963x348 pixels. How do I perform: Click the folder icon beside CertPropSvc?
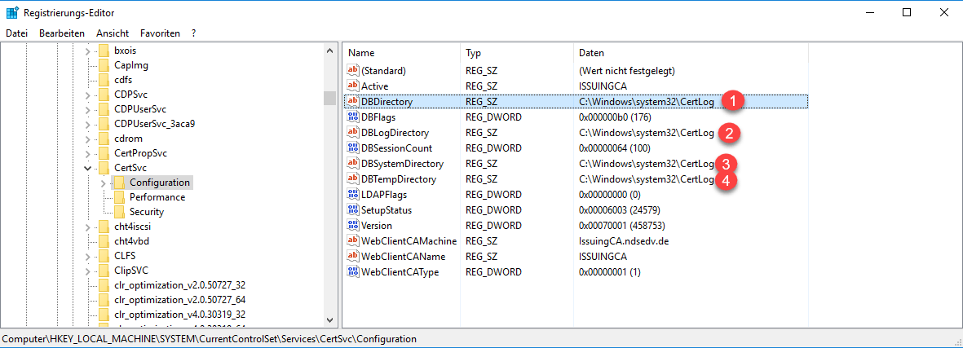point(104,153)
